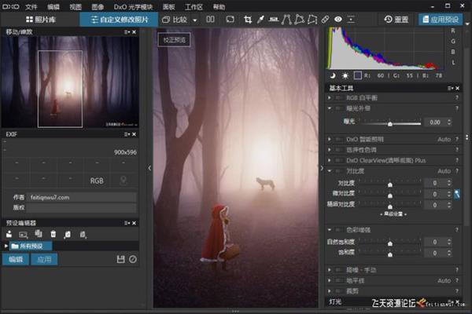Enable the RGB 白平衡 correction
The height and width of the screenshot is (314, 472).
coord(339,97)
